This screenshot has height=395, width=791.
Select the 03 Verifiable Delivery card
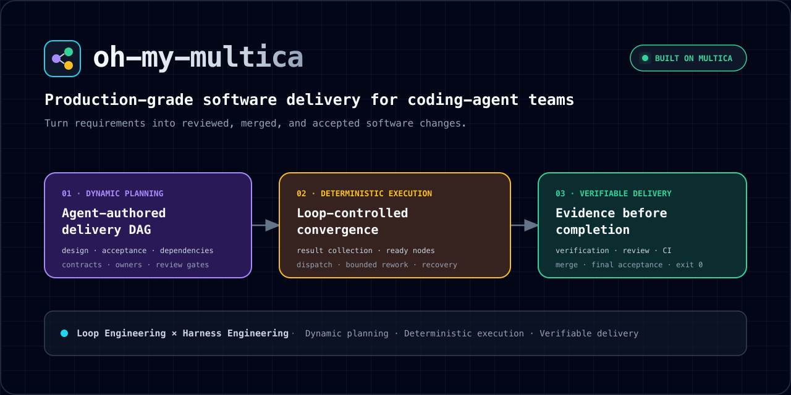point(642,225)
